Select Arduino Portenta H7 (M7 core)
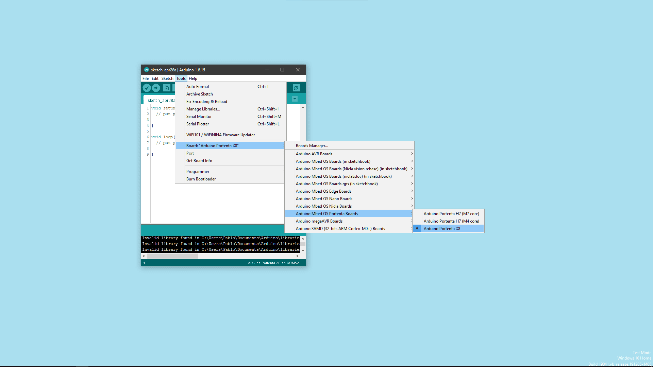 coord(451,214)
